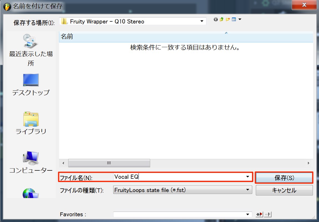Screen dimensions: 319x222
Task: Open the 保存する場所 folder dropdown
Action: (x=133, y=21)
